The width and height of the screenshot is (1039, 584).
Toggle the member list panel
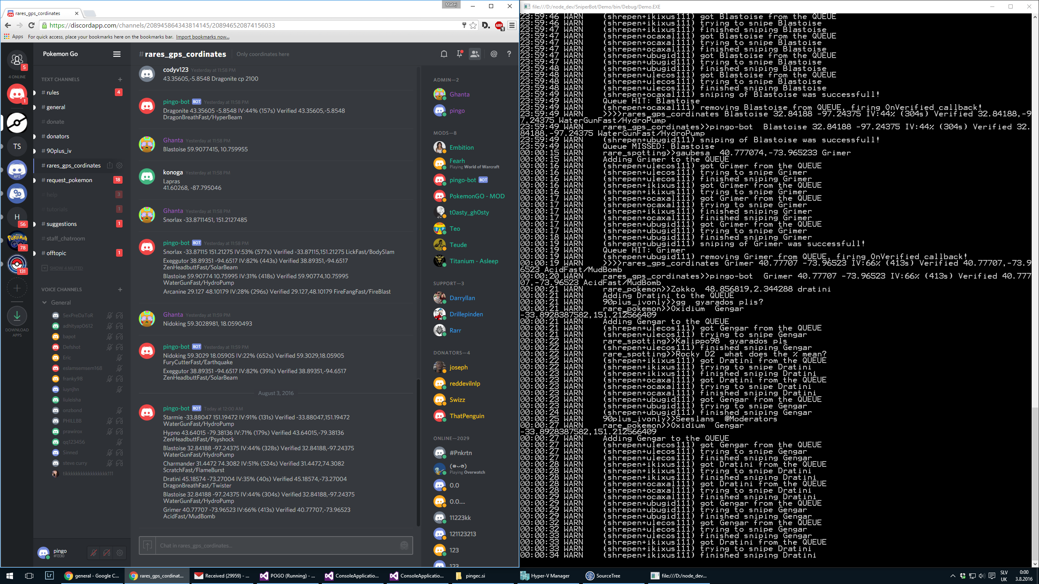point(474,54)
